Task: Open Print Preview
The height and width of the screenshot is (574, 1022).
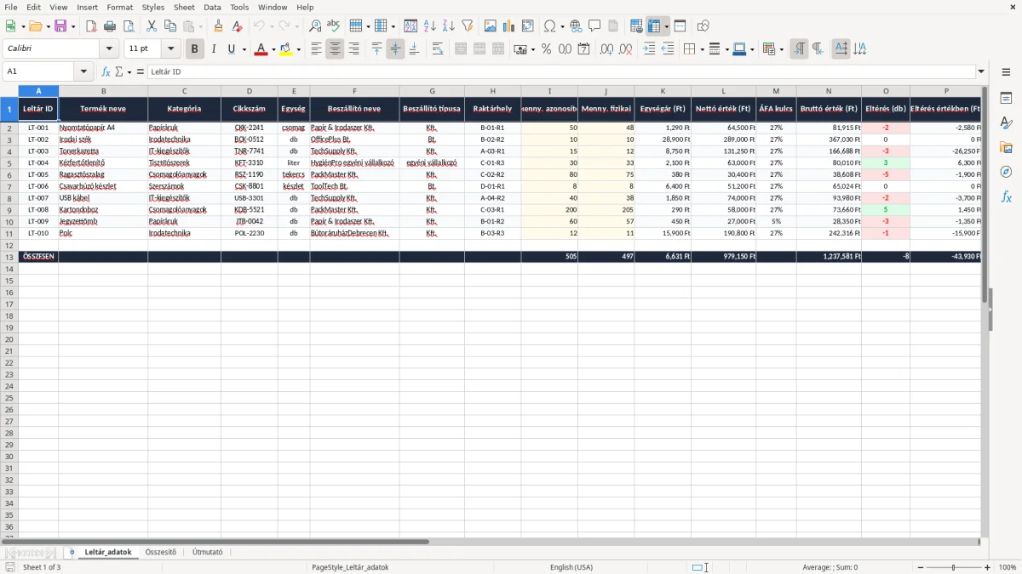Action: pos(129,26)
